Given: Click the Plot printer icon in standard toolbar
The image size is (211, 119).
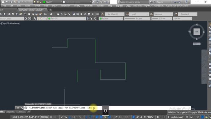Looking at the screenshot, I should [9, 14].
